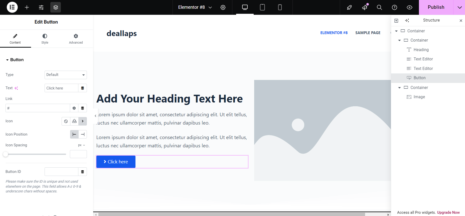Click the Elementor logo icon
465x216 pixels.
pyautogui.click(x=12, y=7)
